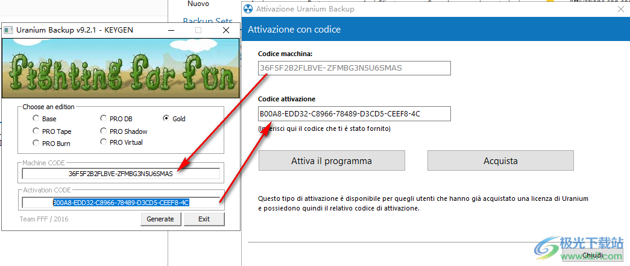Click the Codice macchina text field
The width and height of the screenshot is (630, 266).
click(354, 68)
